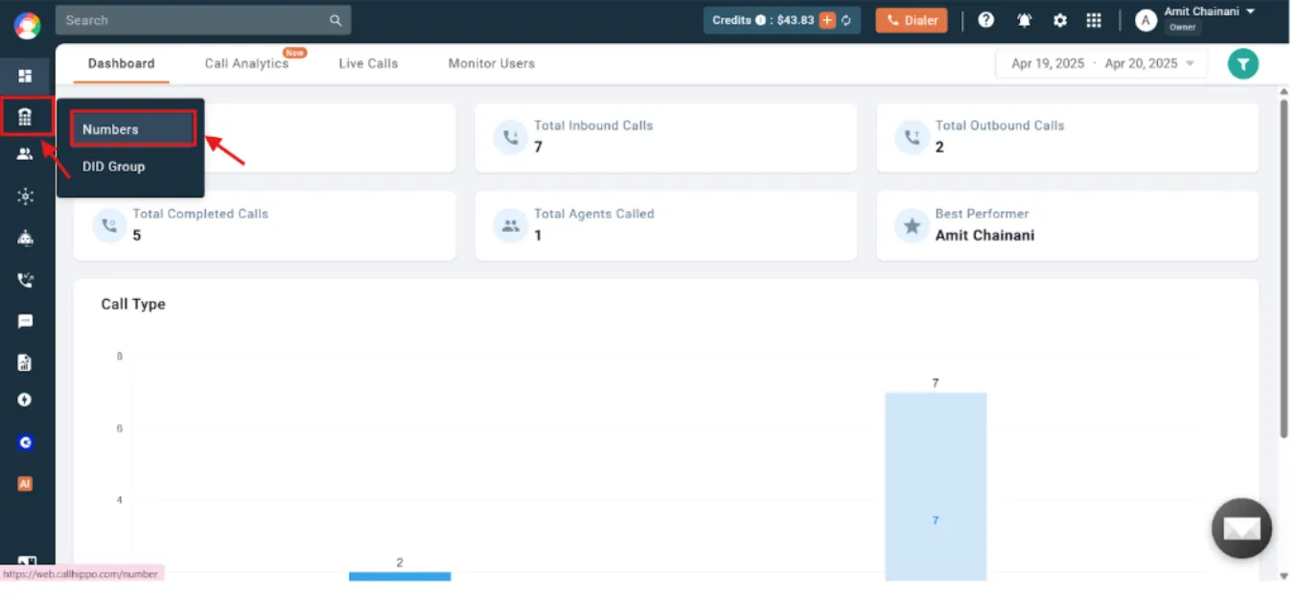Click the AI icon in the left sidebar
This screenshot has width=1296, height=599.
point(24,483)
